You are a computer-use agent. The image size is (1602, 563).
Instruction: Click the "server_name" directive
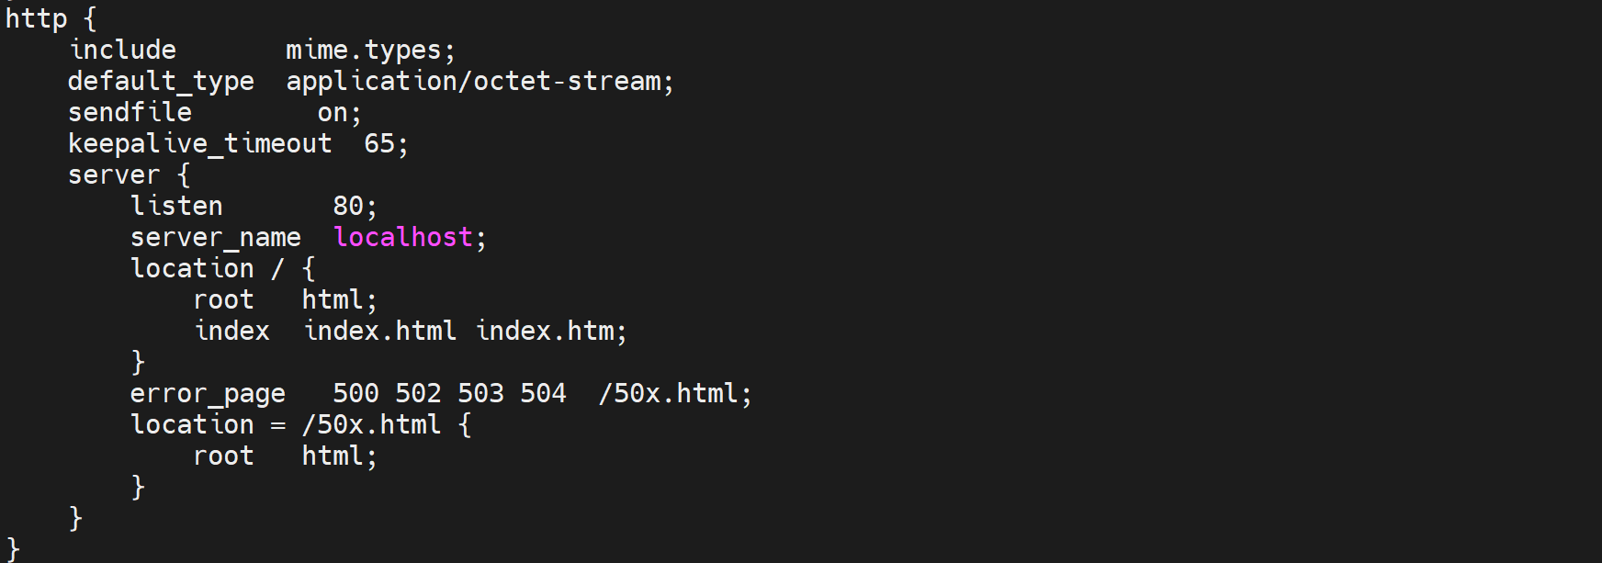pyautogui.click(x=216, y=237)
